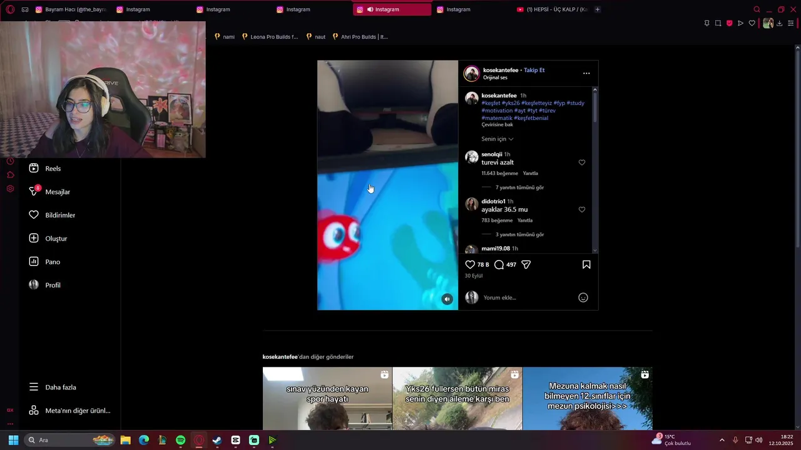The width and height of the screenshot is (801, 450).
Task: Open Opera sidebar history clock icon
Action: coord(10,161)
